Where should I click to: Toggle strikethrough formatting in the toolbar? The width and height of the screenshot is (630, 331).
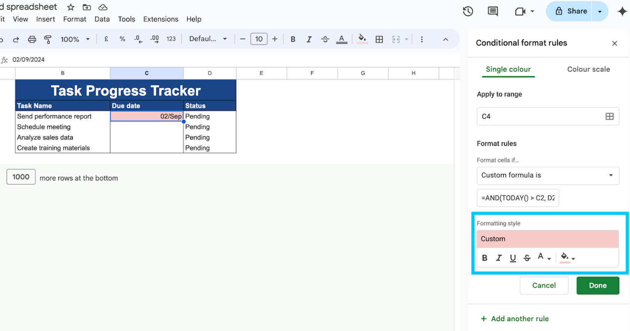325,39
